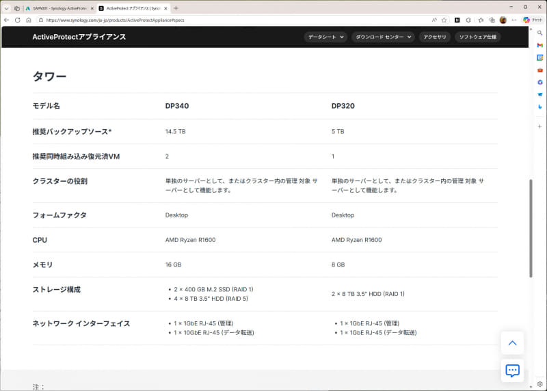Open the sidebar tools briefcase icon
Screen dimensions: 547x391
[x=539, y=70]
